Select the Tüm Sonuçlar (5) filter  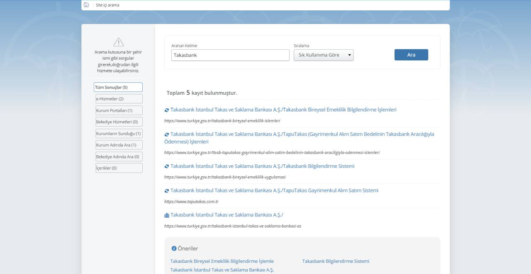point(118,87)
